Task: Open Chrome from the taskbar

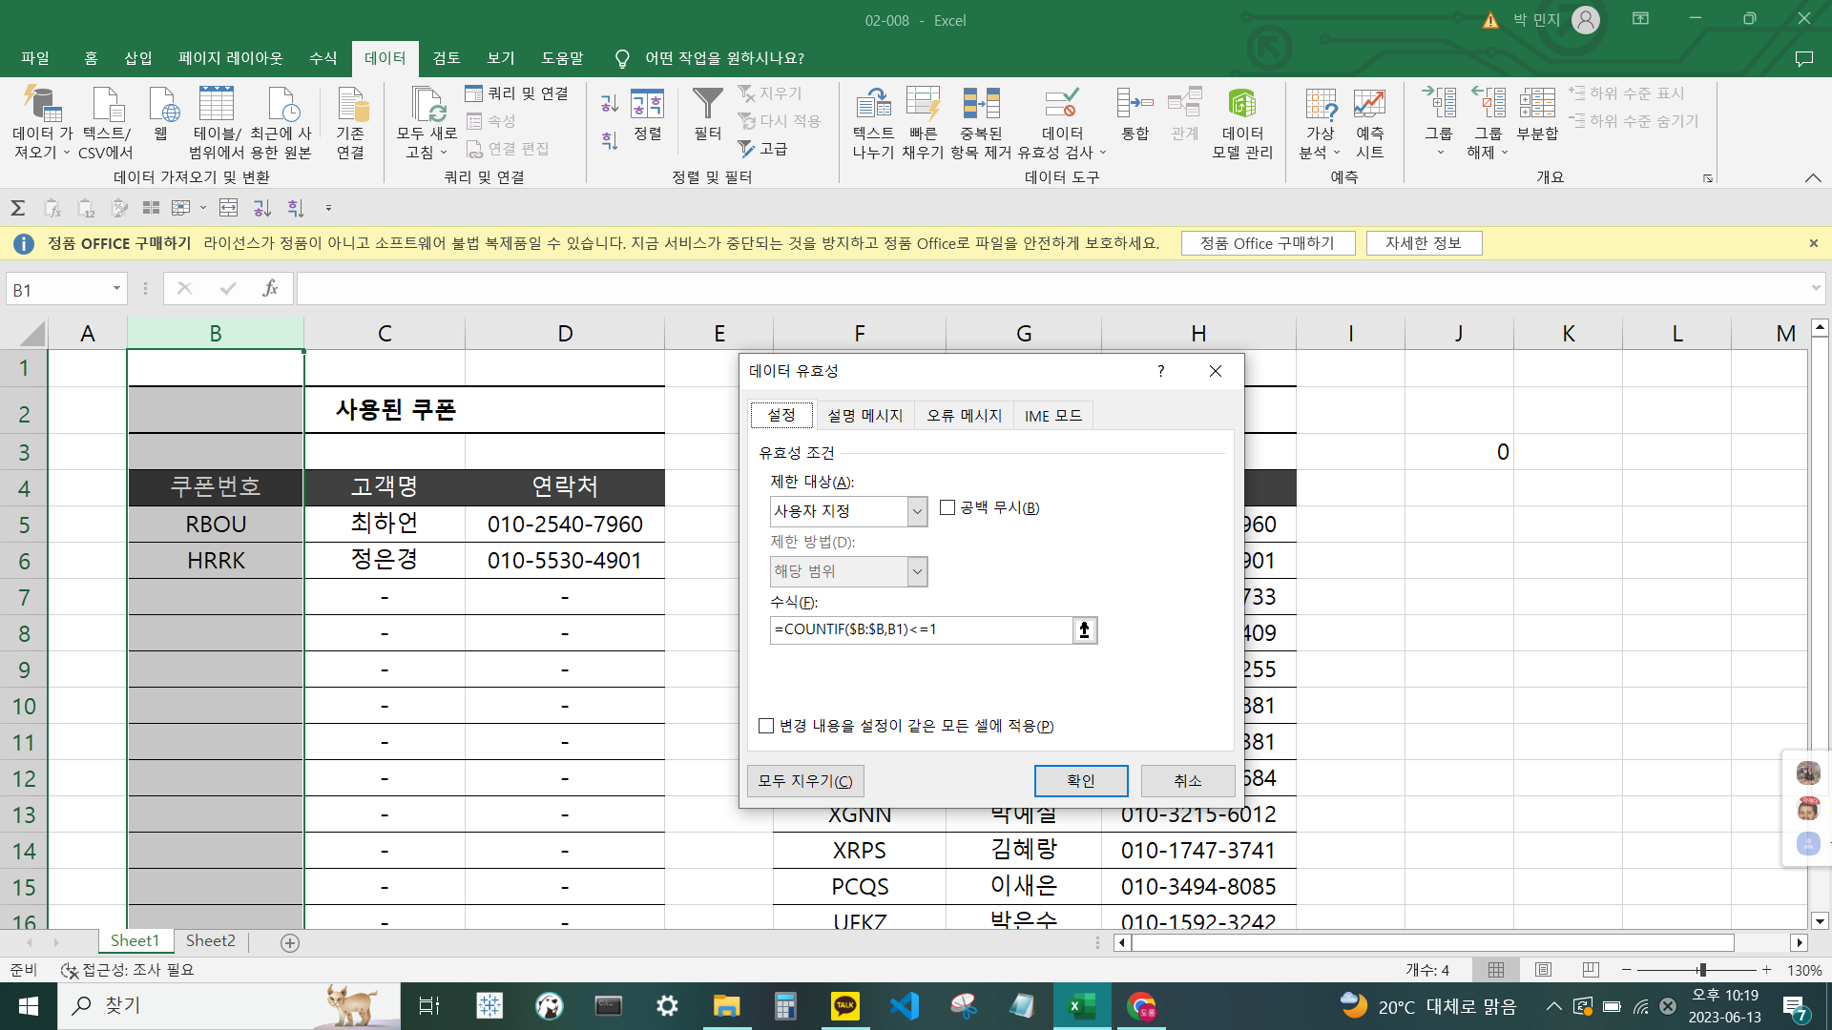Action: [1141, 1005]
